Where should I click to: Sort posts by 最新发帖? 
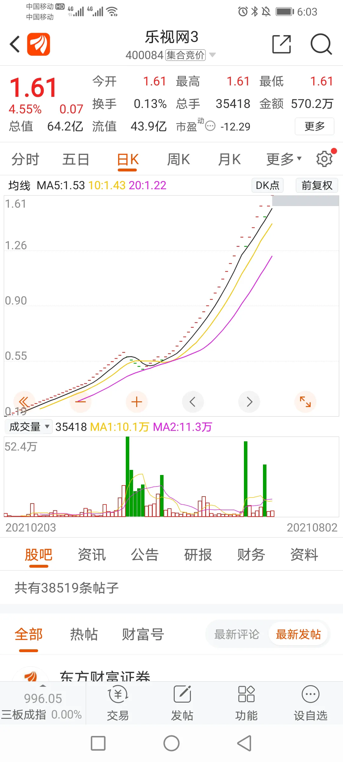298,634
